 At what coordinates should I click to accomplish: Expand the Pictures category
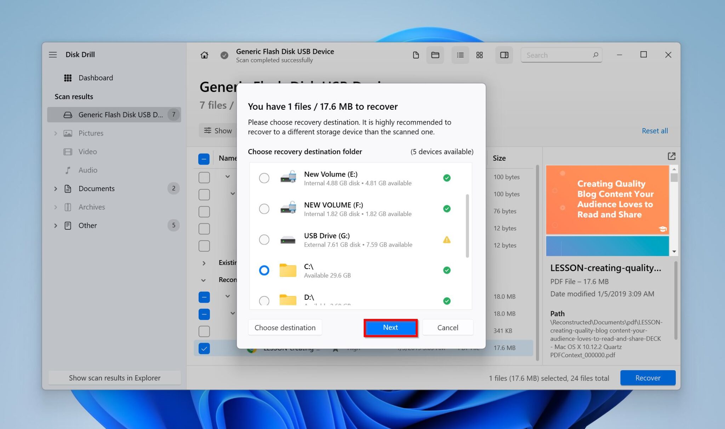[56, 133]
